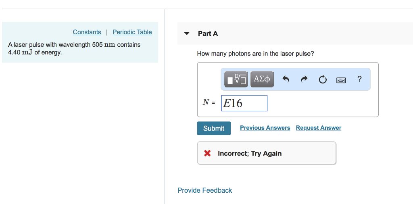Click the red X incorrect icon
The width and height of the screenshot is (413, 204).
(207, 153)
